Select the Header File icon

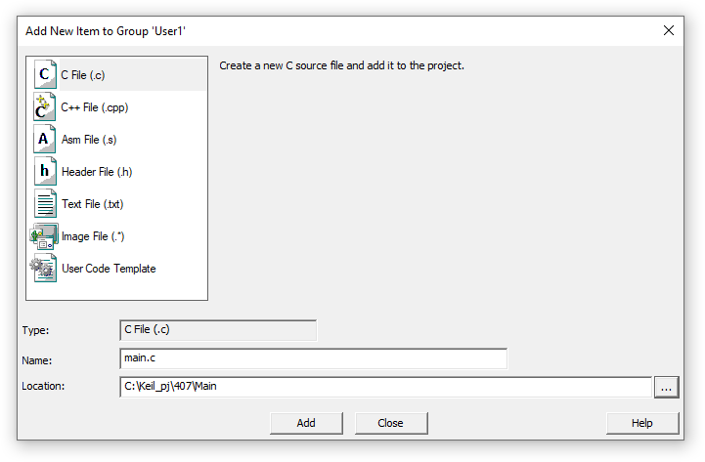click(45, 172)
